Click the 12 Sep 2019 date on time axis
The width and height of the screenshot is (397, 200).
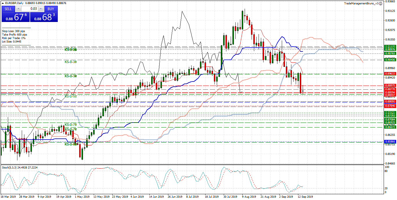tap(306, 197)
